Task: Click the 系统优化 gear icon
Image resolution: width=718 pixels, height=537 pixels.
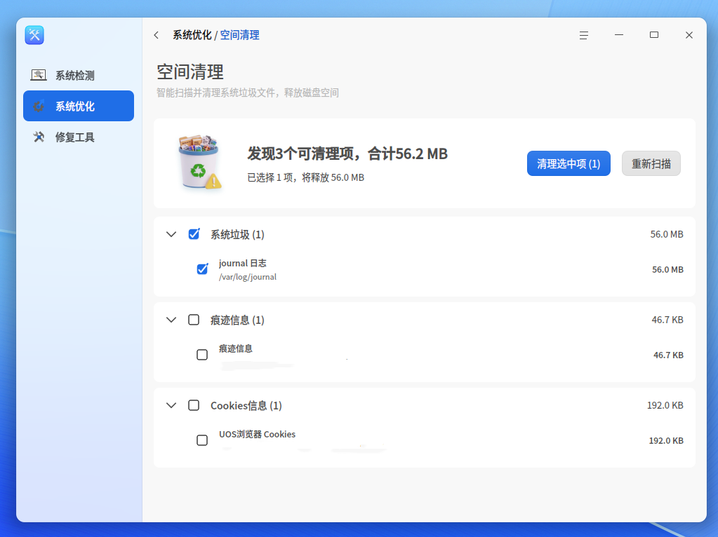Action: 39,106
